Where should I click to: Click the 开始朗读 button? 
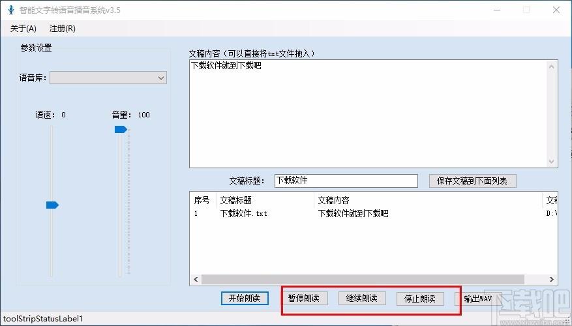(245, 298)
